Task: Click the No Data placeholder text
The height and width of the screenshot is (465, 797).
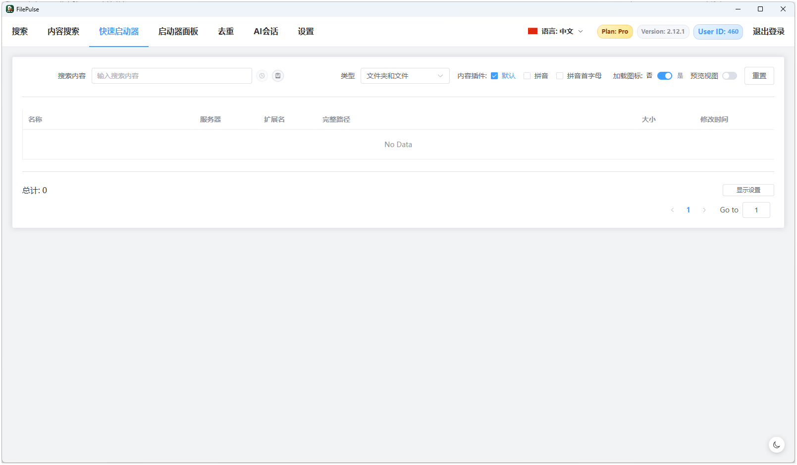Action: [x=398, y=145]
